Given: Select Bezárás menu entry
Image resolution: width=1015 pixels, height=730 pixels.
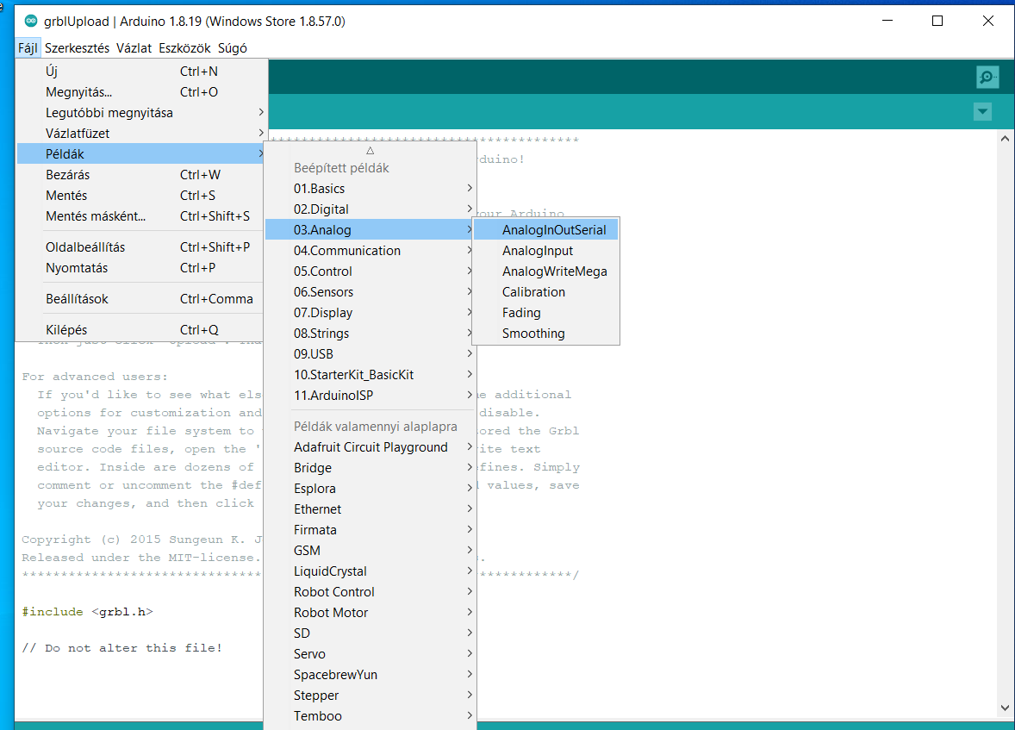Looking at the screenshot, I should click(140, 175).
